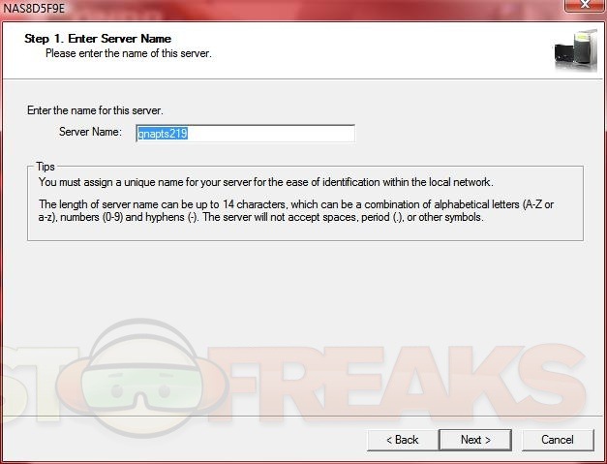This screenshot has height=464, width=607.
Task: Click empty space right of qnapts219 in field
Action: [271, 134]
